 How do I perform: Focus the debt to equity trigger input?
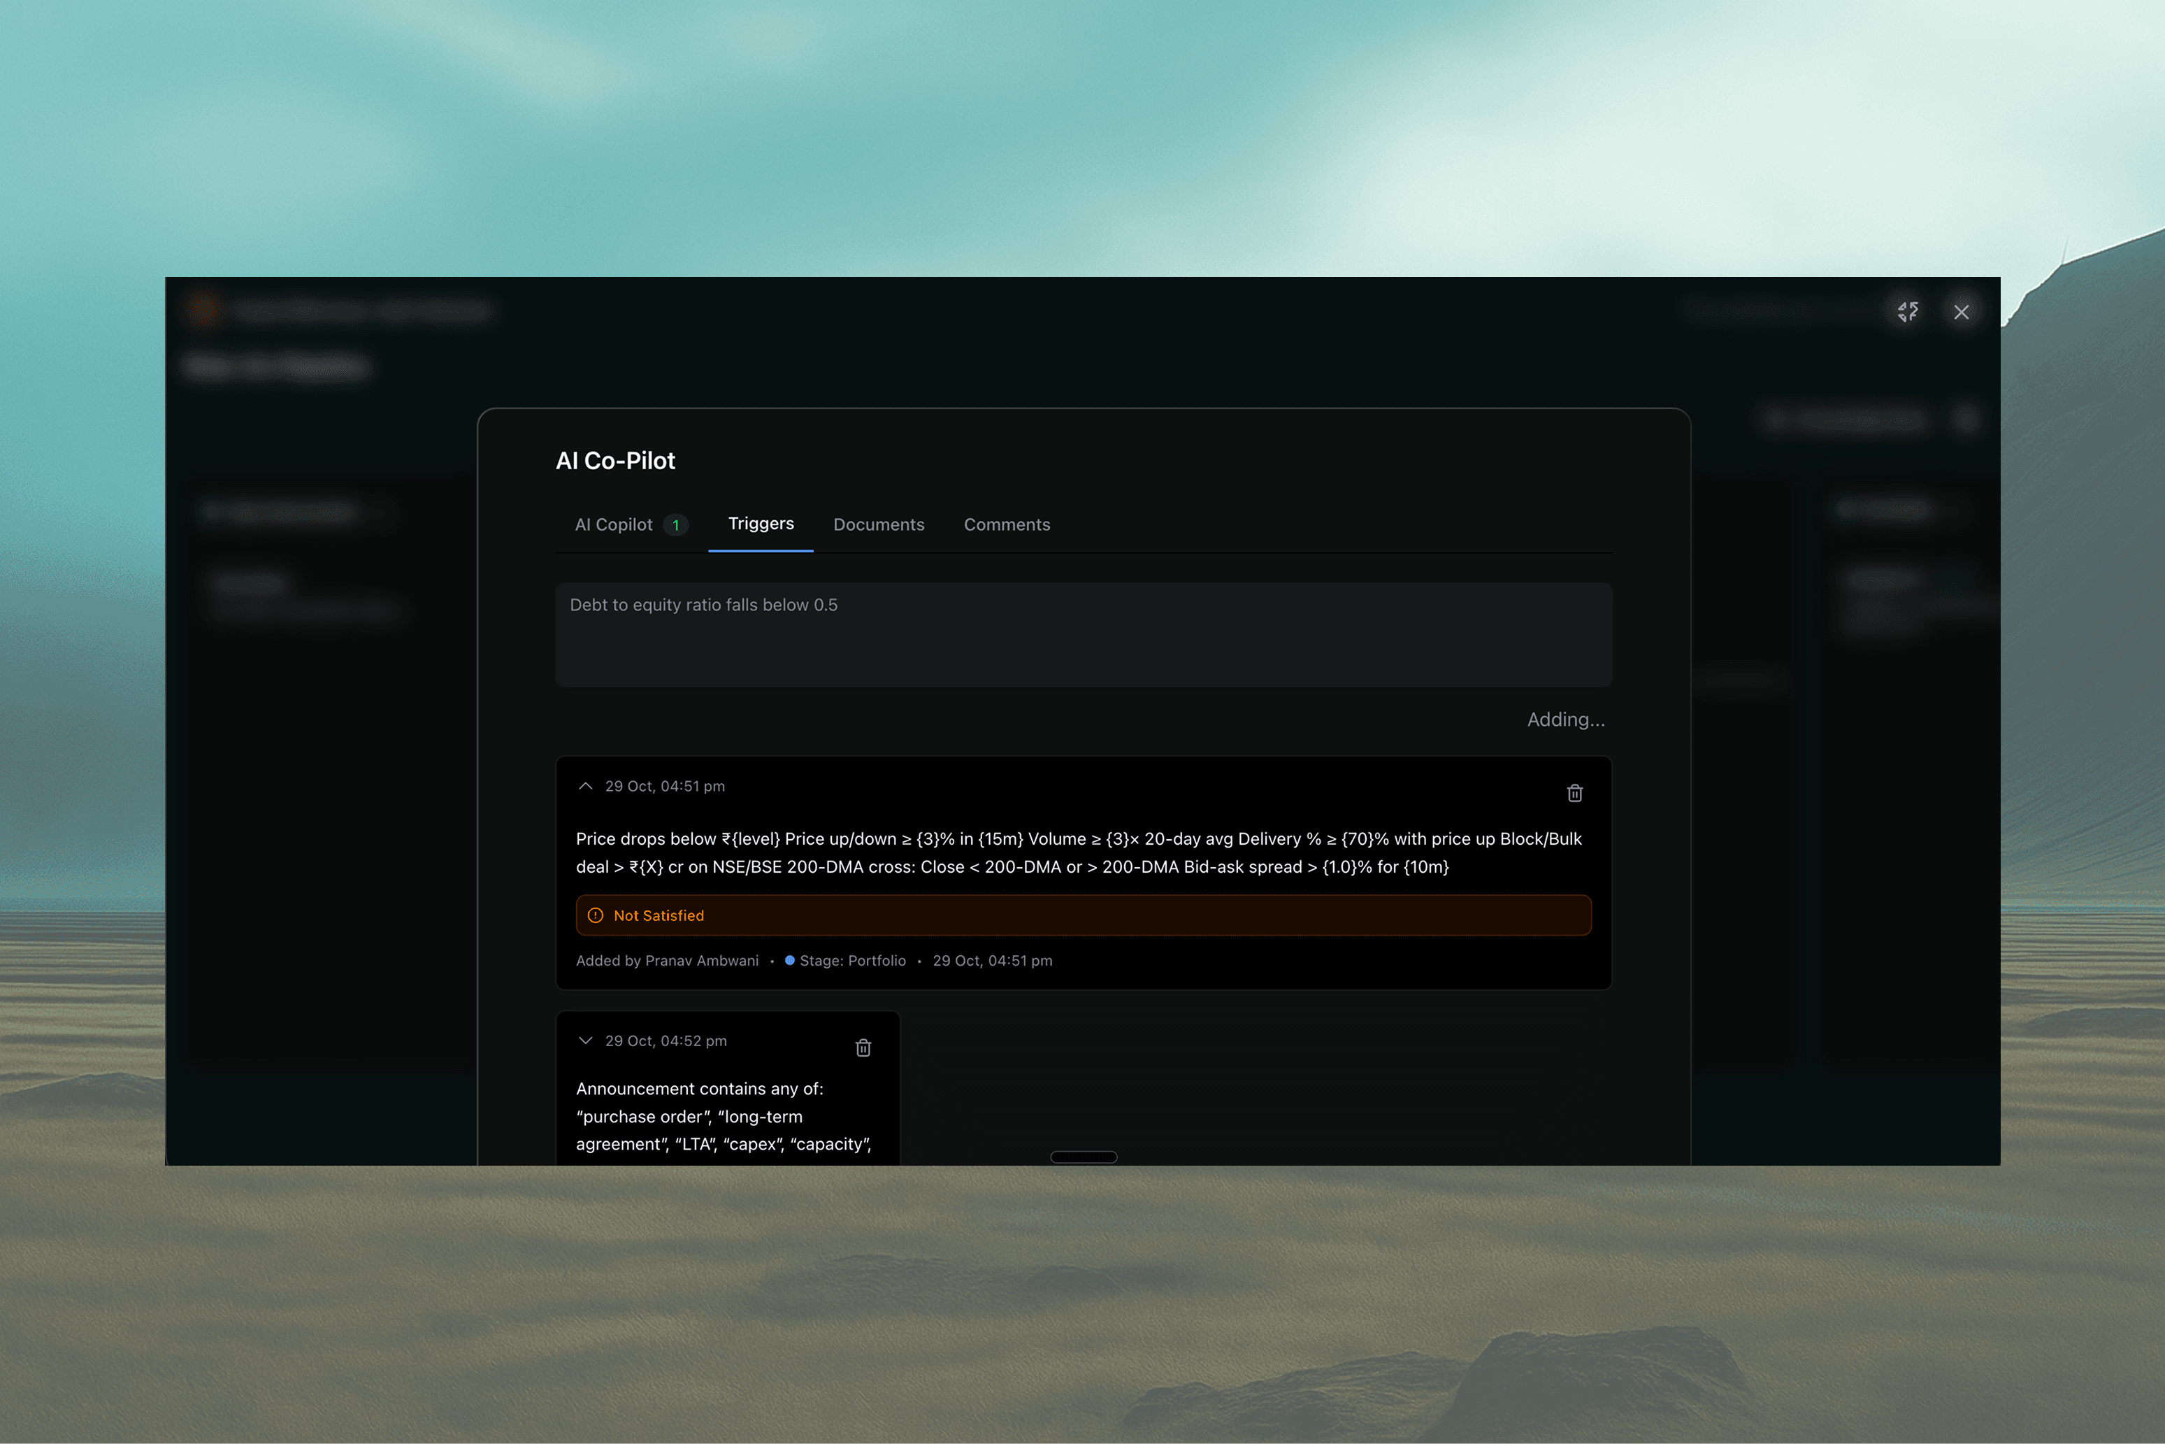click(1082, 634)
